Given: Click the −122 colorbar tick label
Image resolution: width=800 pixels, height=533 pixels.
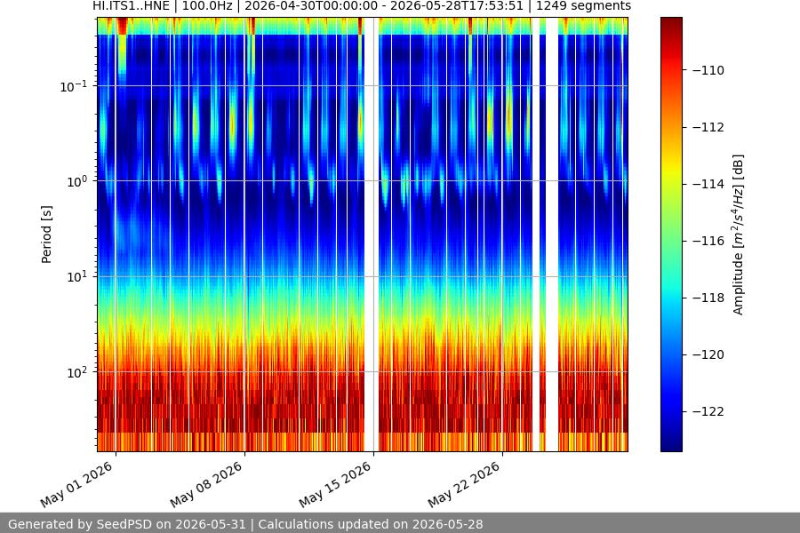Looking at the screenshot, I should [708, 411].
